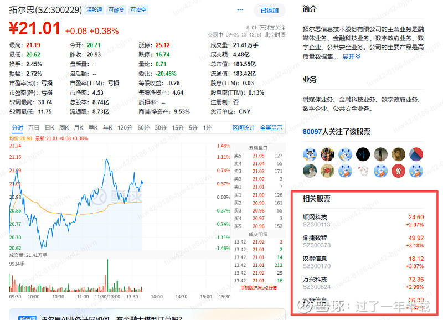Image resolution: width=443 pixels, height=320 pixels.
Task: Open 手机版沪深Lv2行情 link
Action: pos(259,288)
